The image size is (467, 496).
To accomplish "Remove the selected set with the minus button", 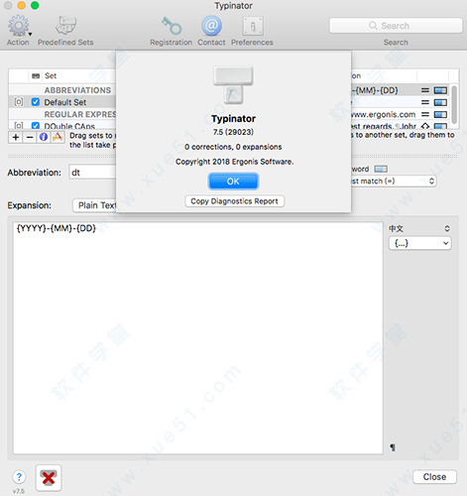I will pyautogui.click(x=30, y=137).
